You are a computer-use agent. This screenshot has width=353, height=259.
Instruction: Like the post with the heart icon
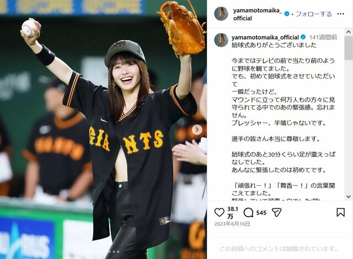coord(219,213)
